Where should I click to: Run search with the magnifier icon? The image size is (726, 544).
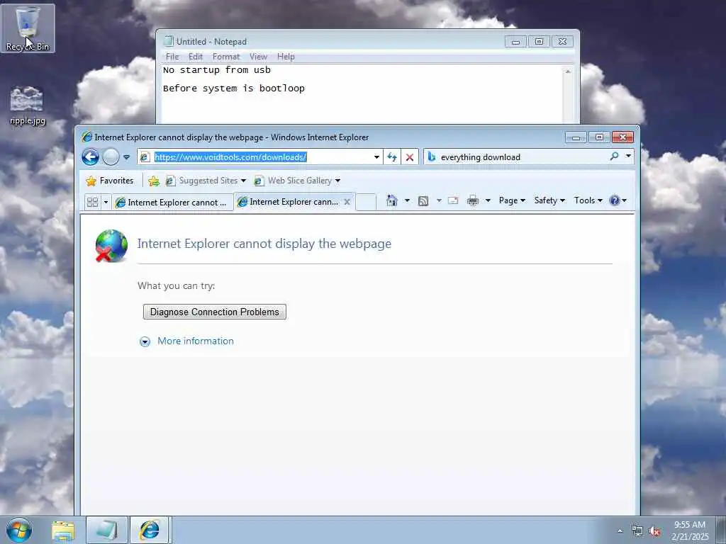tap(615, 157)
